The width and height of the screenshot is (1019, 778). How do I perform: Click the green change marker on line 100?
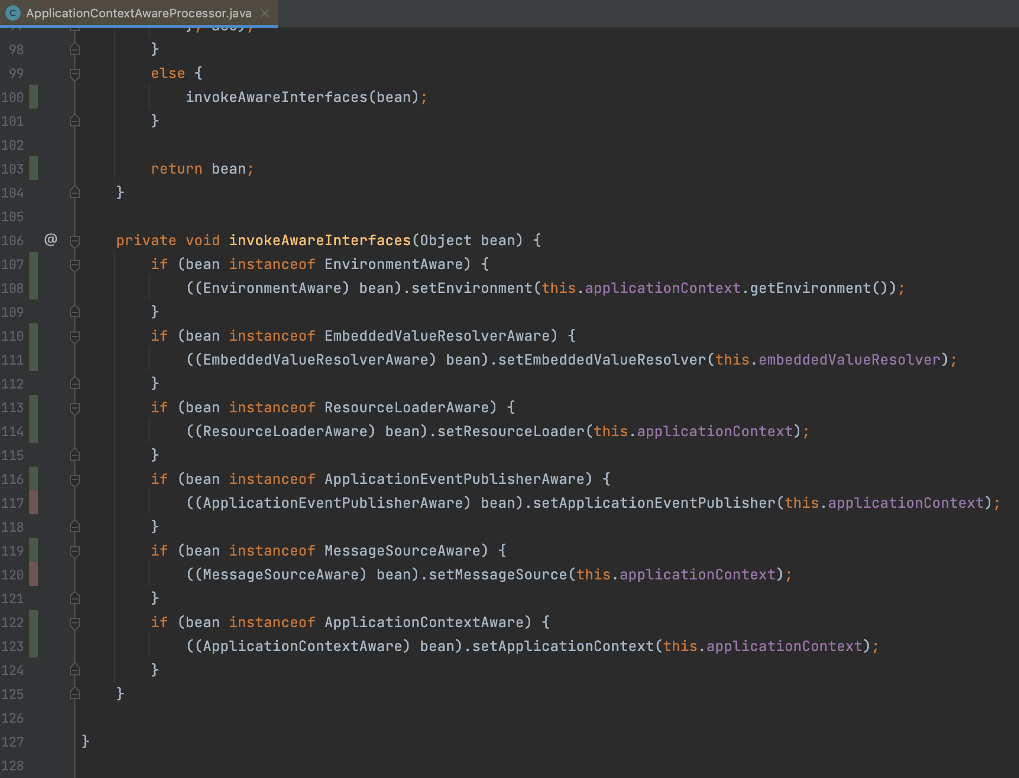[34, 97]
